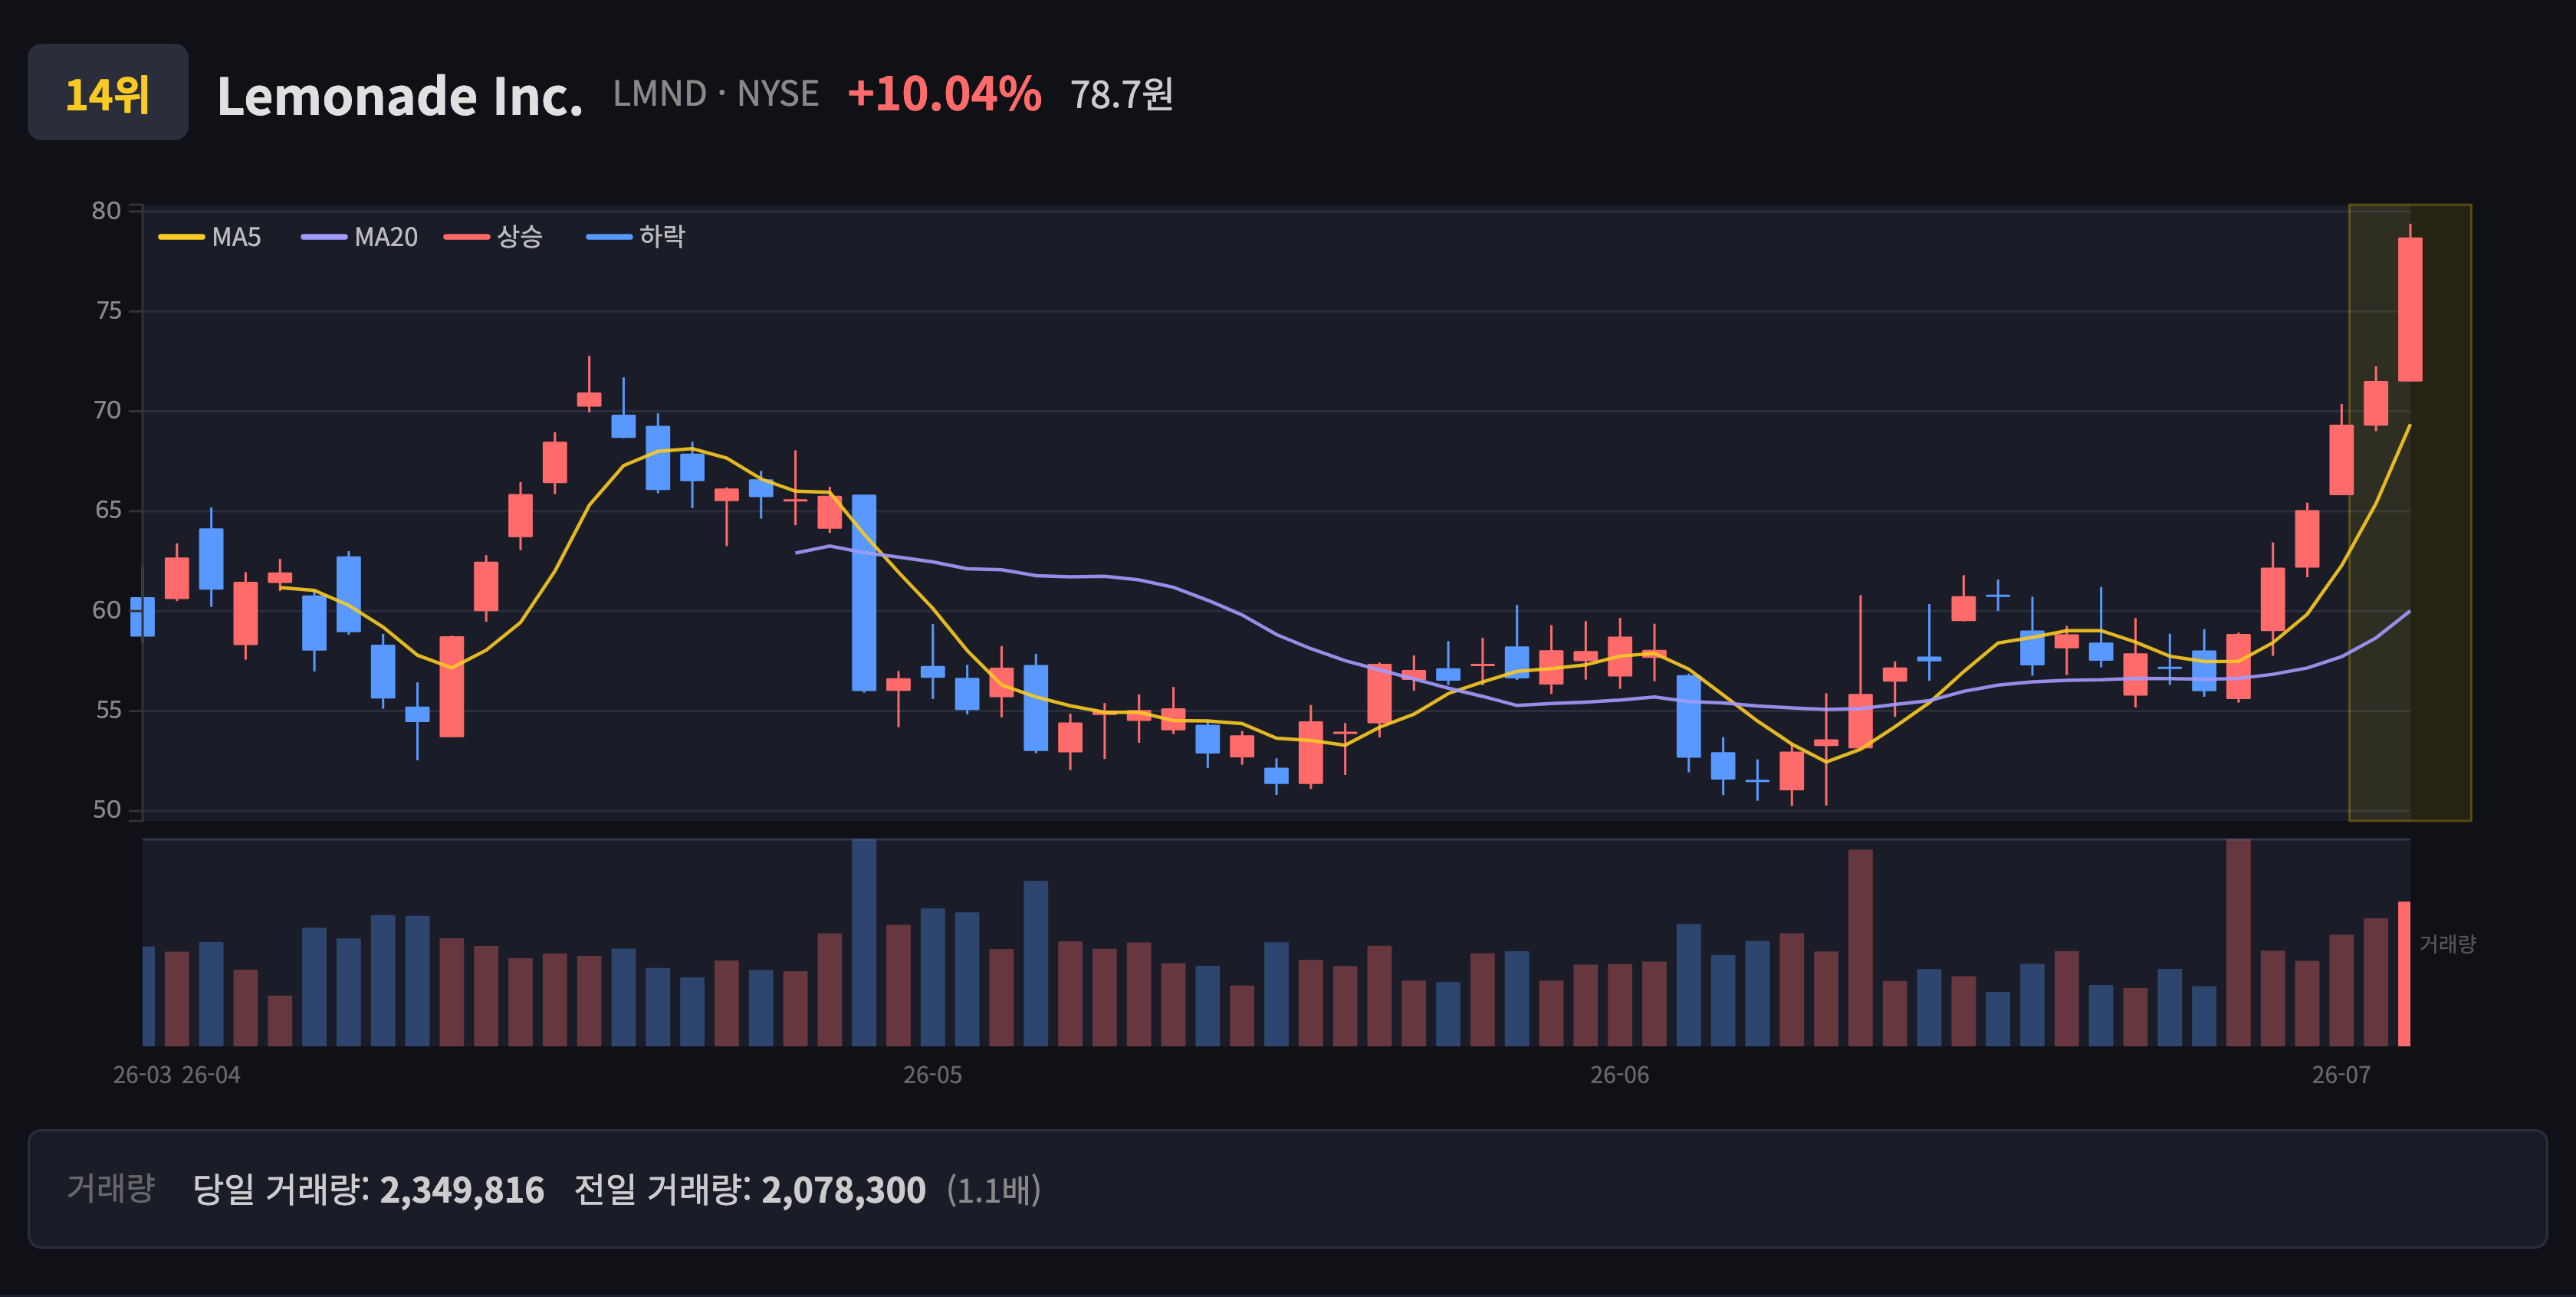Click the 거래량 heading in the bottom panel
This screenshot has height=1297, width=2576.
[111, 1189]
